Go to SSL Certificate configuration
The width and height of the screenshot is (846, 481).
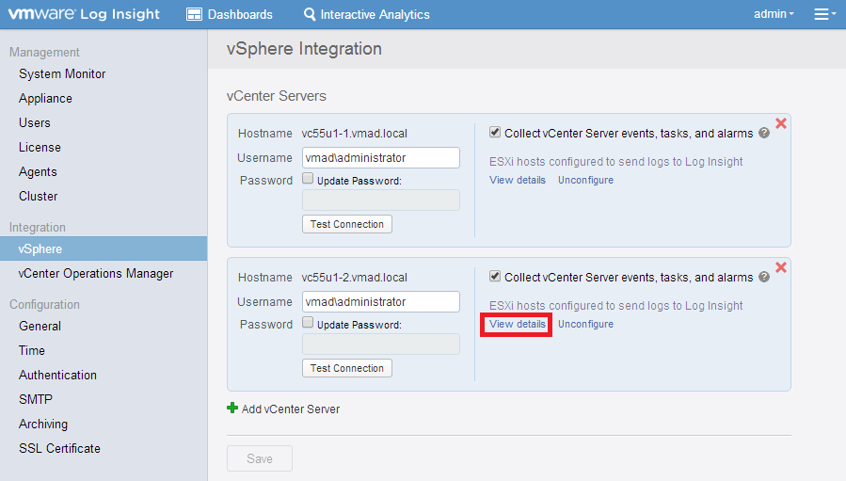pos(59,448)
